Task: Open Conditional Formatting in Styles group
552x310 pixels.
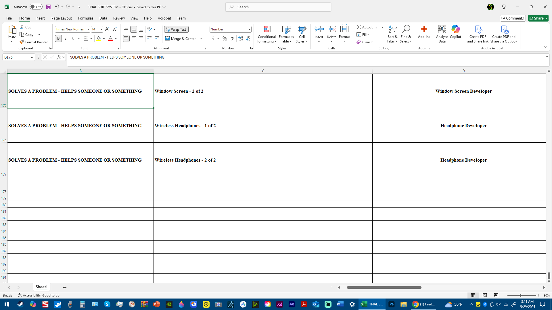Action: coord(267,34)
